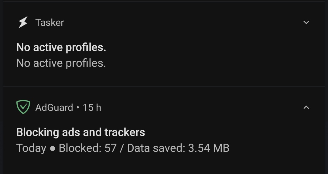This screenshot has height=174, width=328.
Task: Tap the 15 h timestamp
Action: point(92,107)
